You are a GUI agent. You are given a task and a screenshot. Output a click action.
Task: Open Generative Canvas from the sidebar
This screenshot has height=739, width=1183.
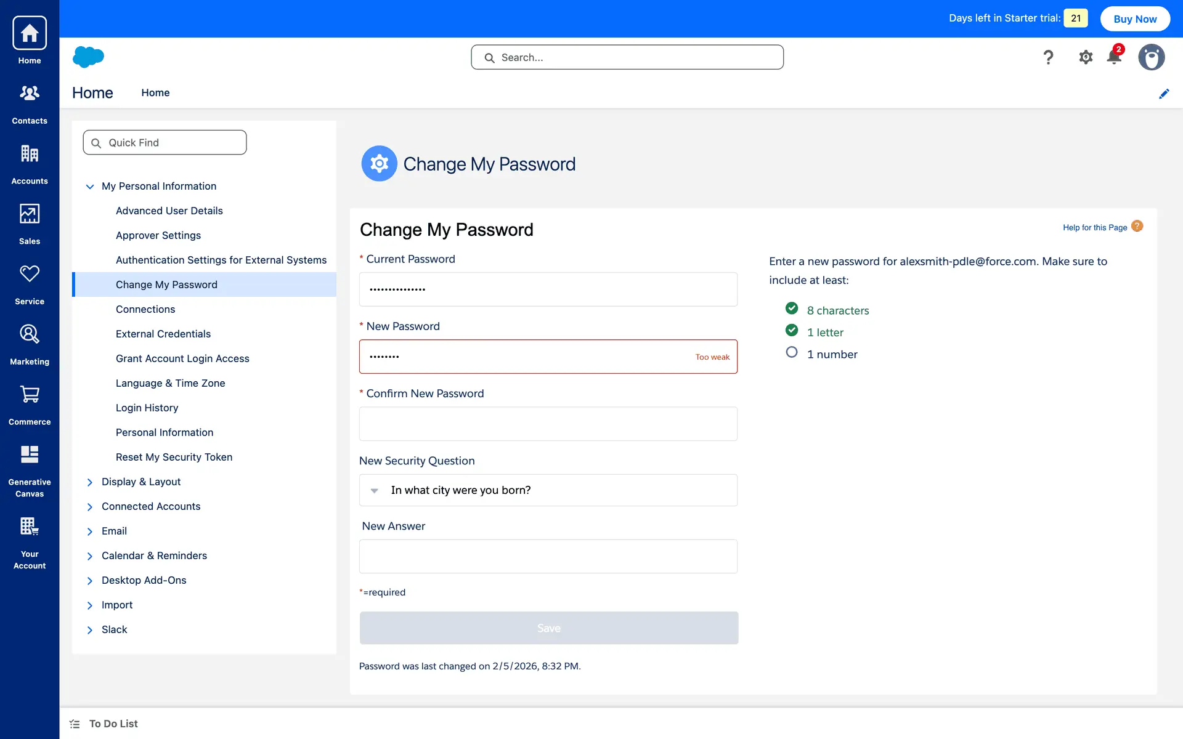[x=30, y=455]
